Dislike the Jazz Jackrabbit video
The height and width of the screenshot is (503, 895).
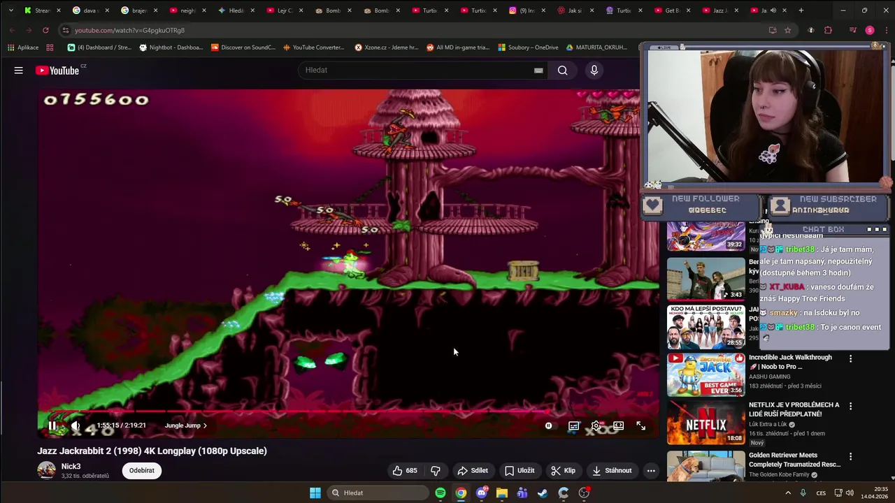[435, 470]
